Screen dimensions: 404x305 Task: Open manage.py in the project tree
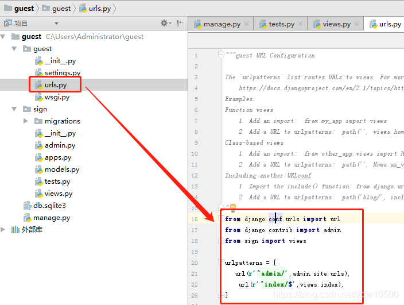[47, 218]
